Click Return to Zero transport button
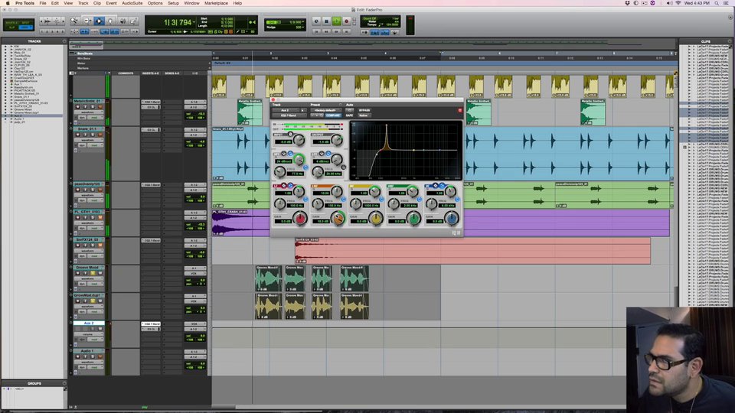Image resolution: width=735 pixels, height=413 pixels. tap(316, 31)
